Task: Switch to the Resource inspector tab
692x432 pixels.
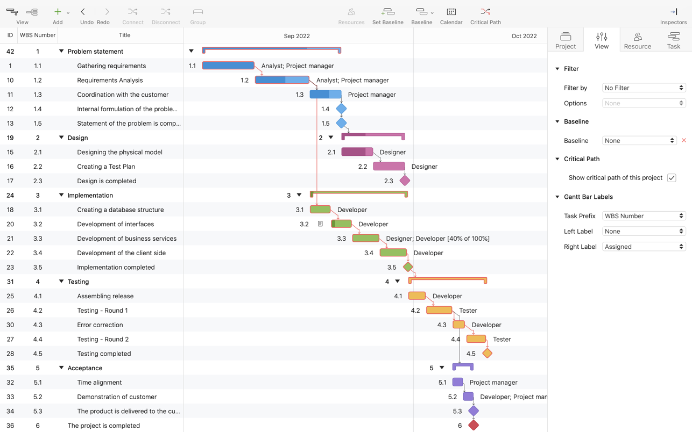Action: [637, 40]
